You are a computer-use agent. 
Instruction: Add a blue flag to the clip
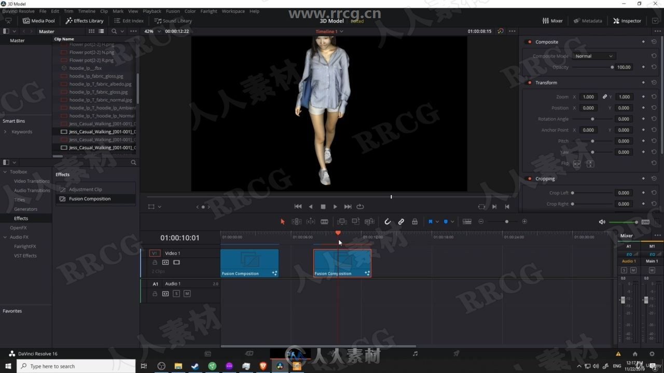(431, 222)
